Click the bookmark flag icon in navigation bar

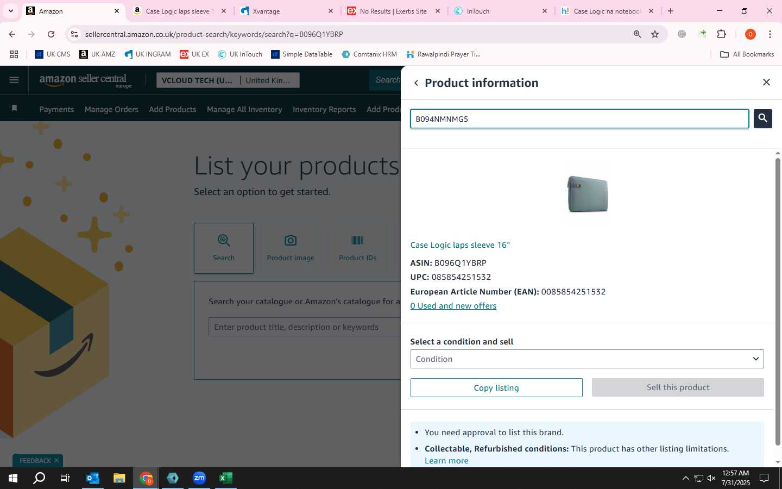click(x=15, y=109)
